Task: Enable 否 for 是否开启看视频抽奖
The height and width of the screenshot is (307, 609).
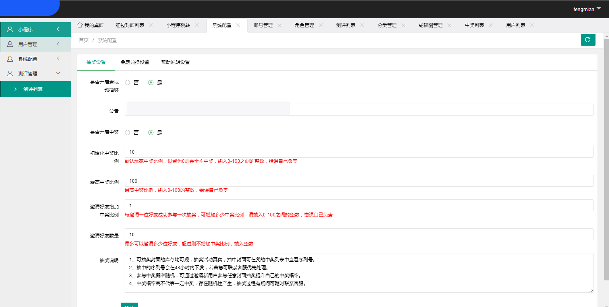Action: pos(127,82)
